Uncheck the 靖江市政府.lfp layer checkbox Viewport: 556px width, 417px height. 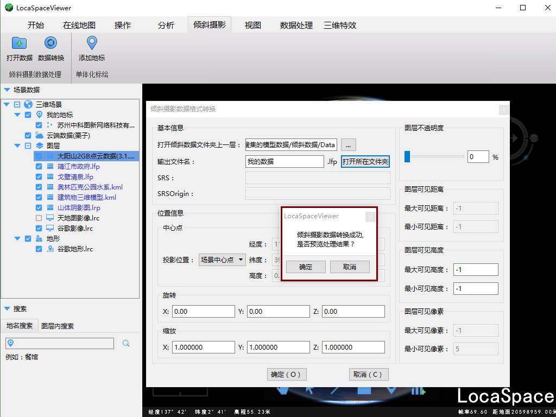pos(39,166)
